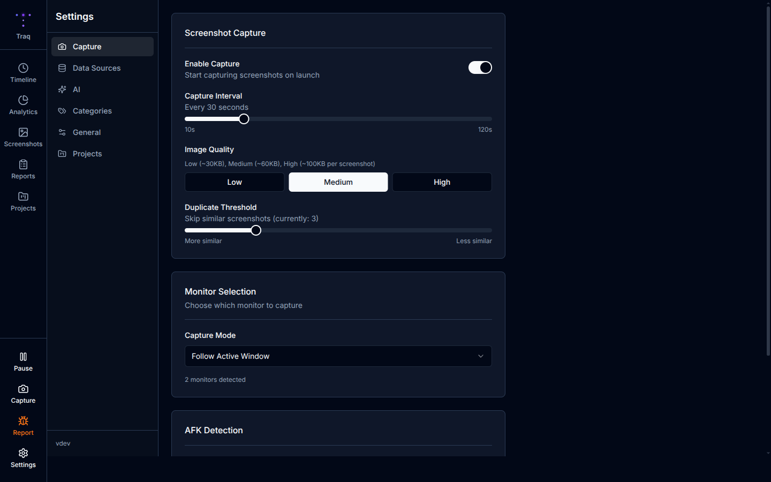This screenshot has width=771, height=482.
Task: Select Low image quality
Action: (x=235, y=182)
